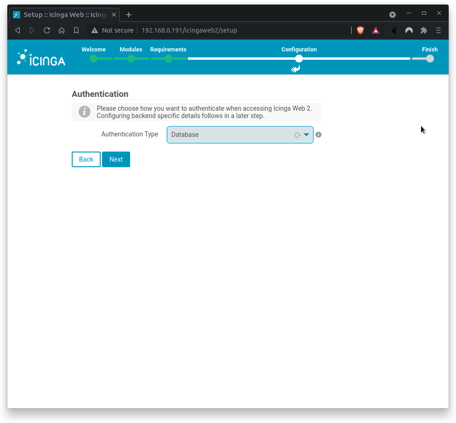Click the Welcome step progress dot

point(93,59)
